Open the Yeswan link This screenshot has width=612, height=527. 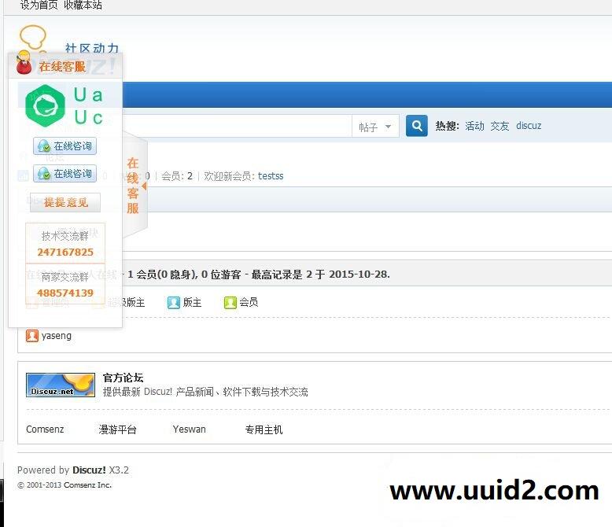(190, 429)
